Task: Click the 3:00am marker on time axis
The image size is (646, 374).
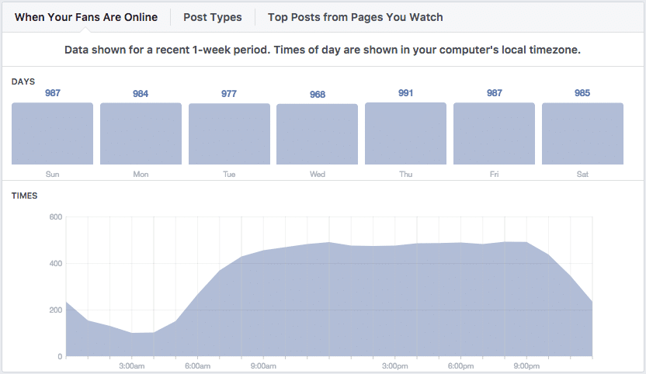Action: coord(132,365)
